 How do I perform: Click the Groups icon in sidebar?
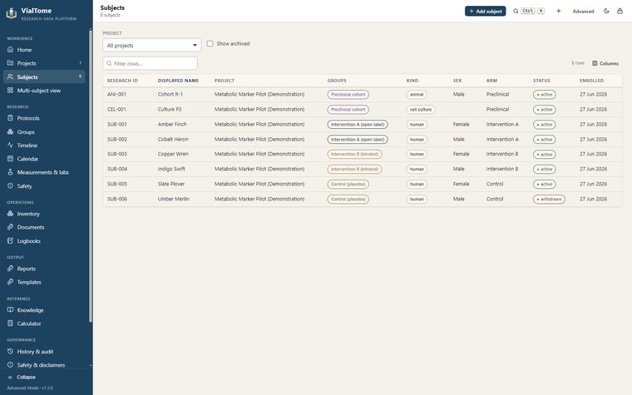[11, 131]
